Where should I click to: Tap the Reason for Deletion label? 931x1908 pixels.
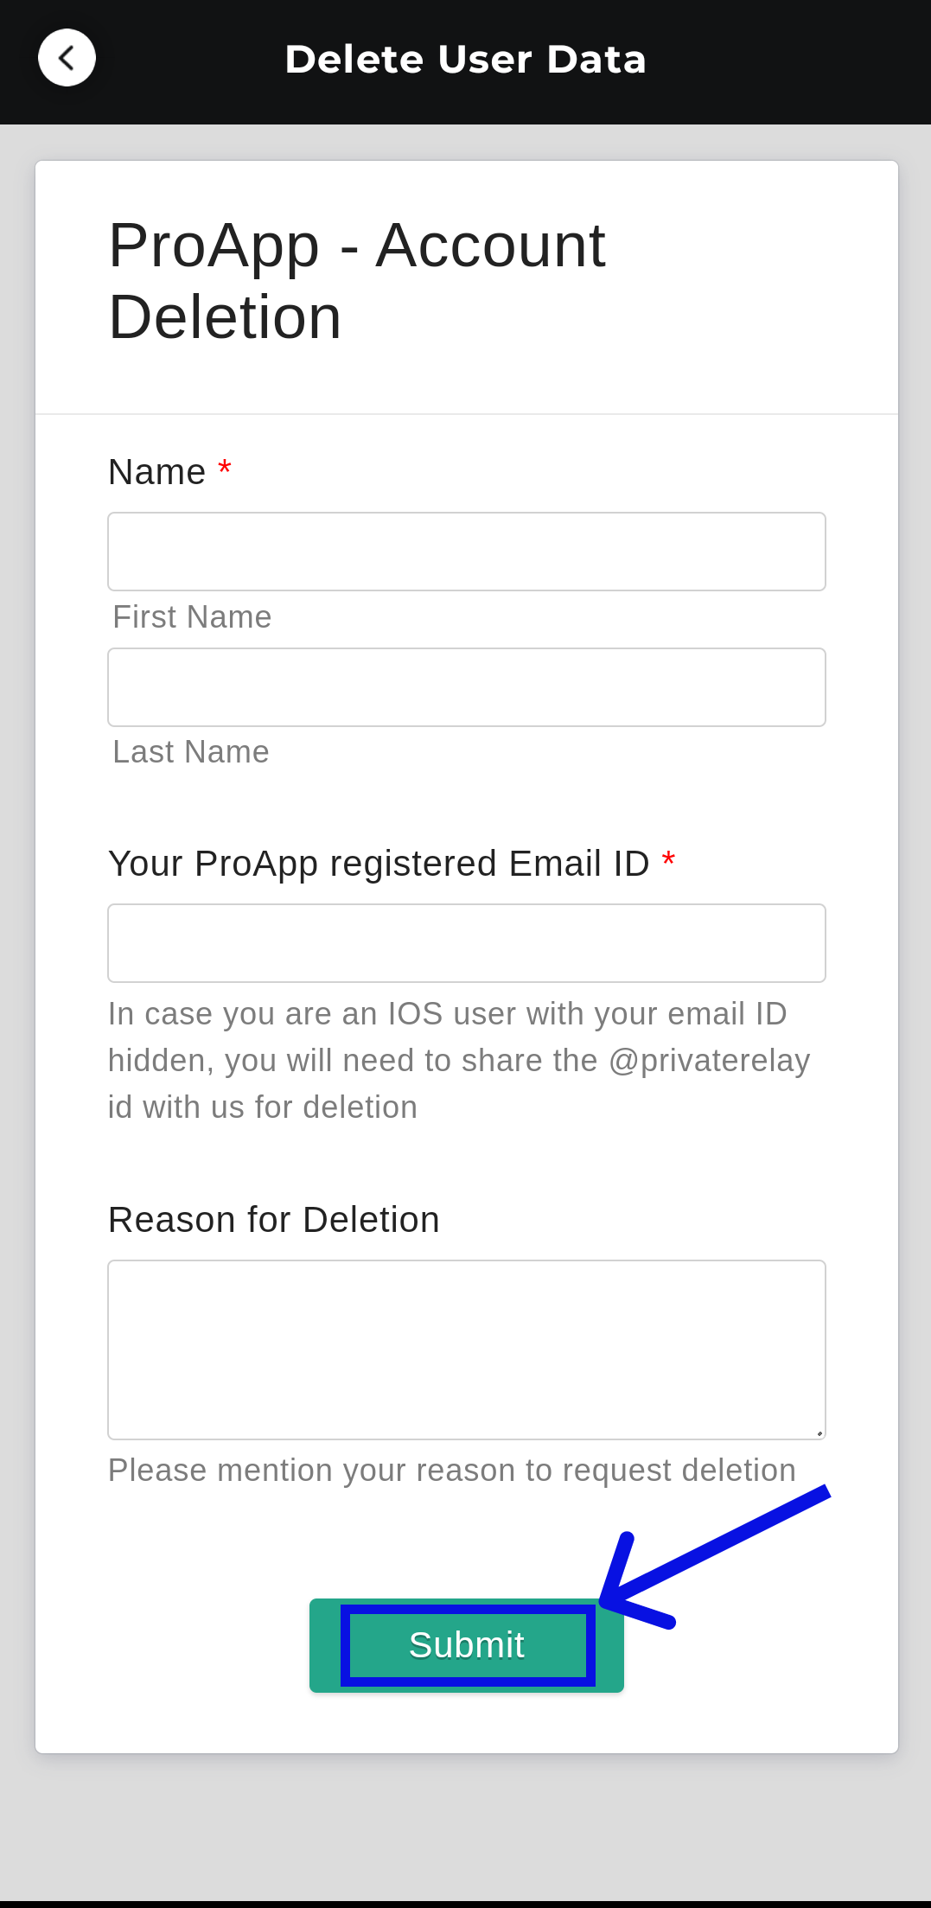[274, 1220]
